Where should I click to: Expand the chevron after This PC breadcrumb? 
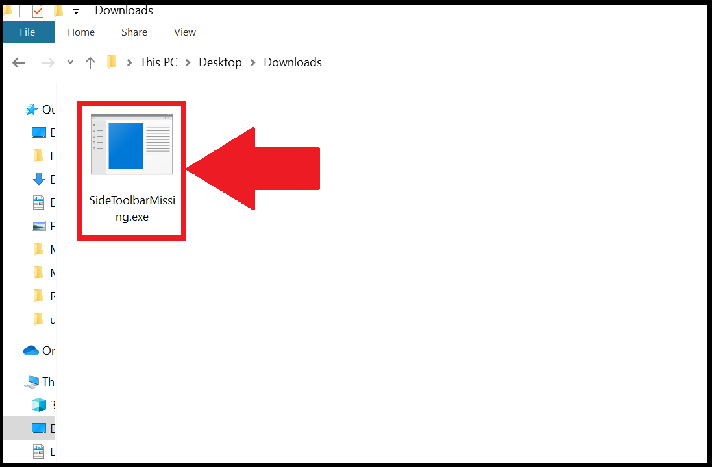pyautogui.click(x=186, y=62)
